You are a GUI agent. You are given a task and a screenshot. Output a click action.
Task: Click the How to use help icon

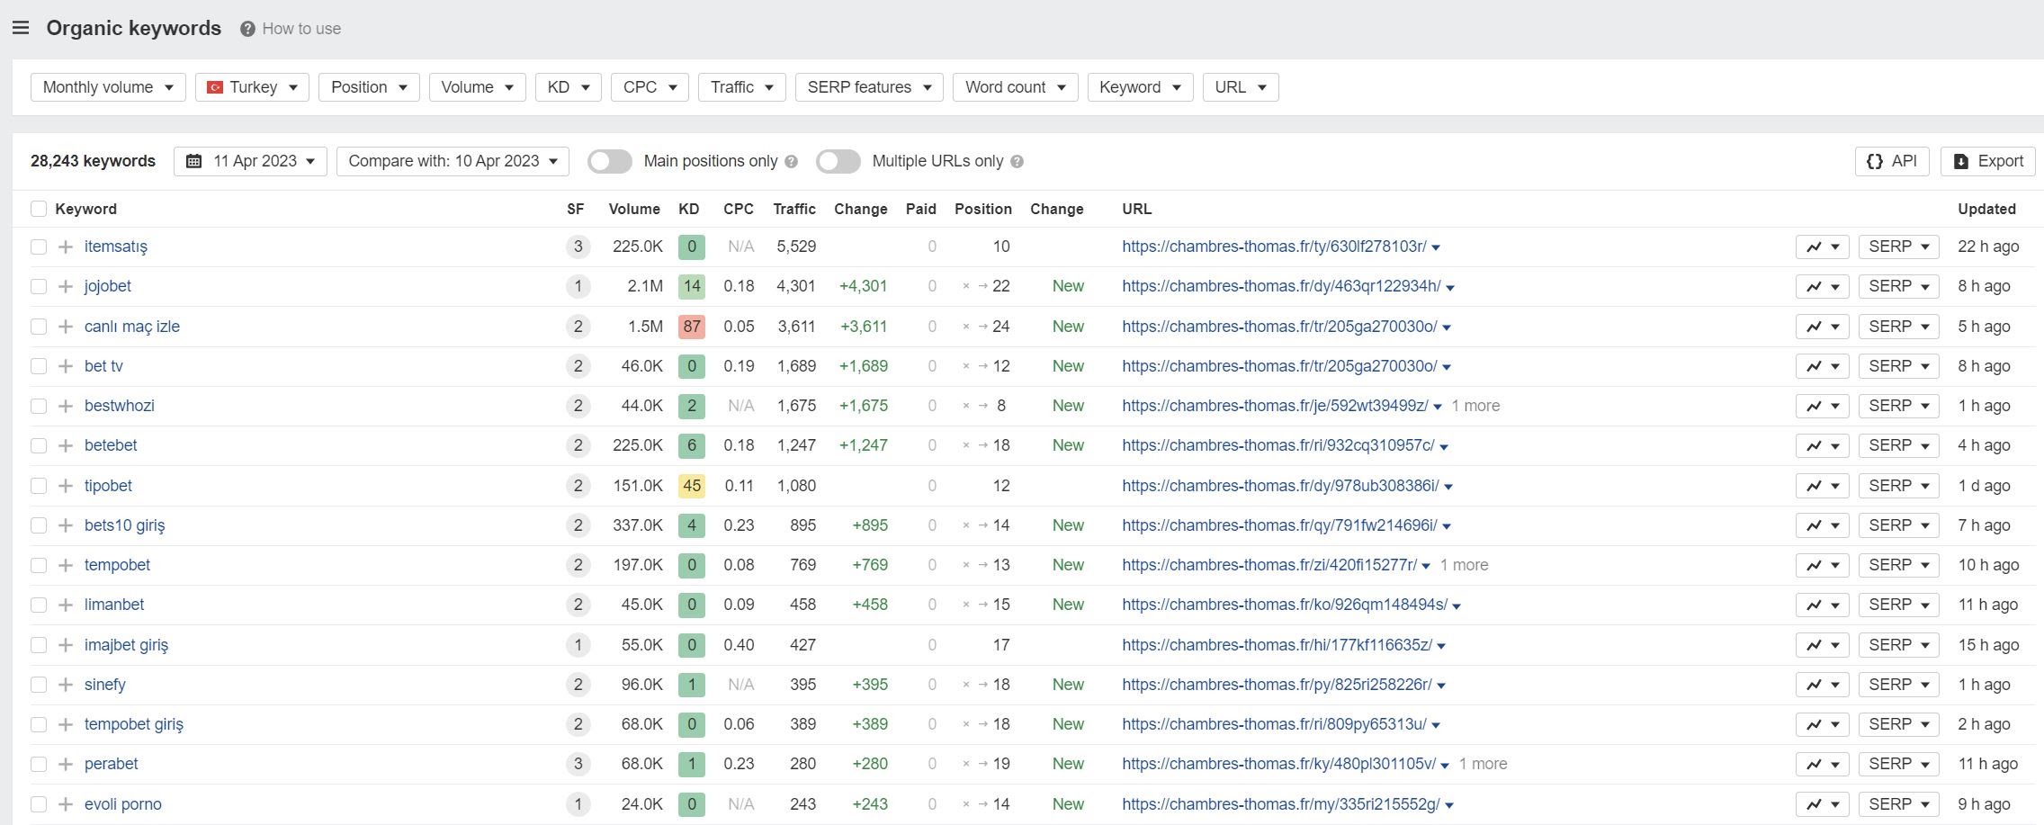[247, 29]
